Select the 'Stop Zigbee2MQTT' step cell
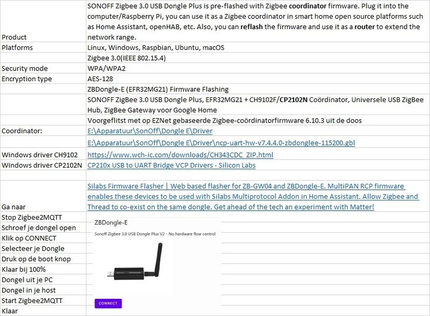This screenshot has height=316, width=430. click(x=43, y=217)
